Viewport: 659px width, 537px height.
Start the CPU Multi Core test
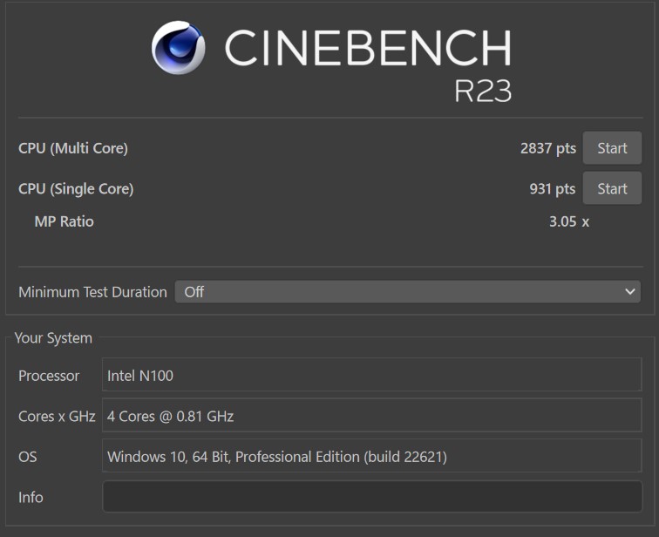click(612, 148)
